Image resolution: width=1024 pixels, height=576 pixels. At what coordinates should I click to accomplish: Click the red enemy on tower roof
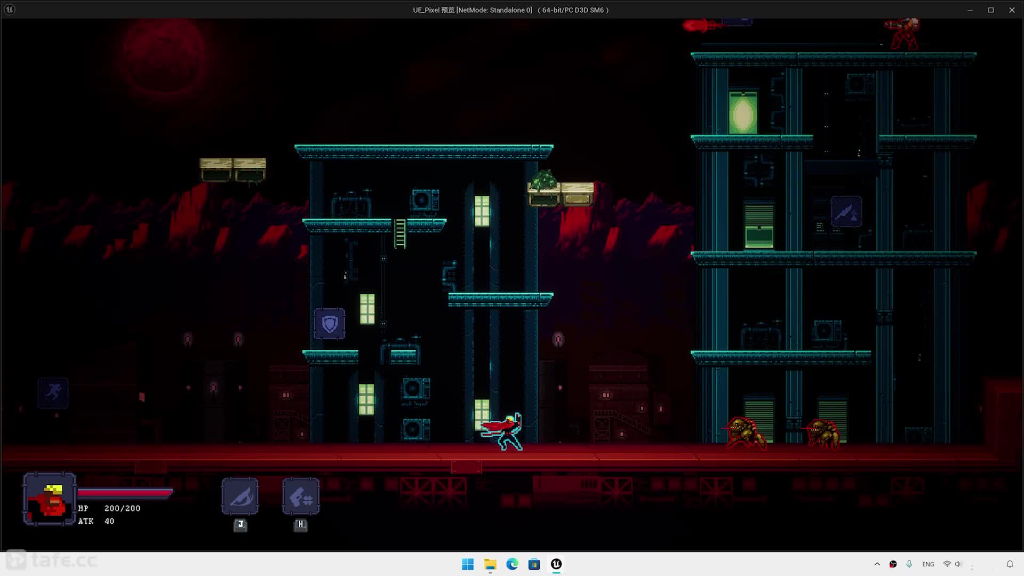point(904,33)
